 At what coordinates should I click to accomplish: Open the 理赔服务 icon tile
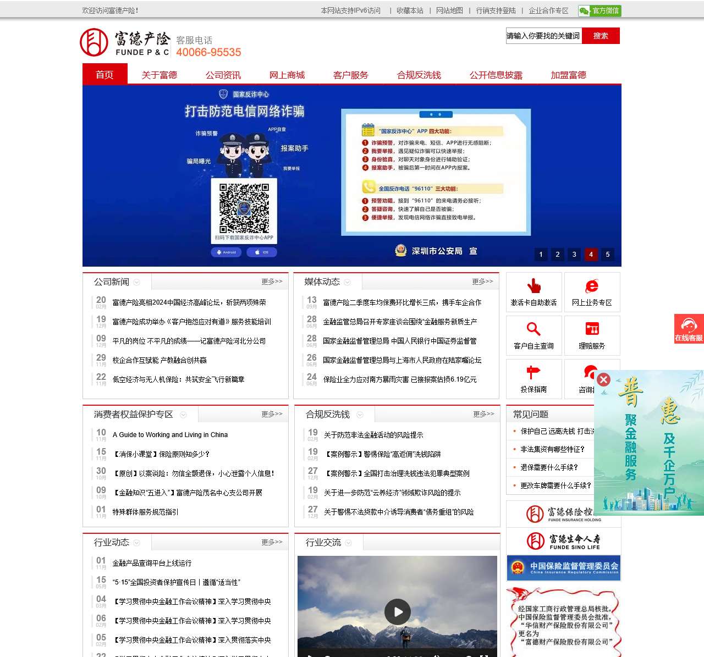point(592,335)
